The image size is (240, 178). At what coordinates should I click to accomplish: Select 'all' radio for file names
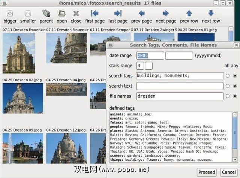tap(228, 97)
